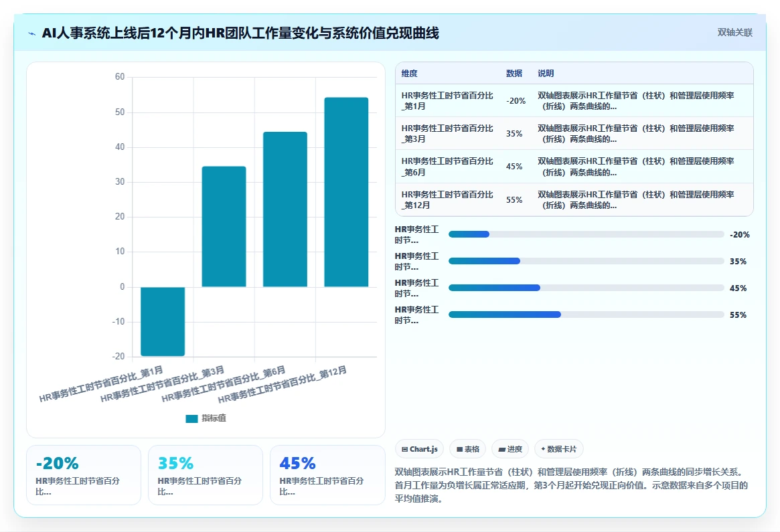
Task: Click the progress bar labeled 35%
Action: [x=586, y=261]
